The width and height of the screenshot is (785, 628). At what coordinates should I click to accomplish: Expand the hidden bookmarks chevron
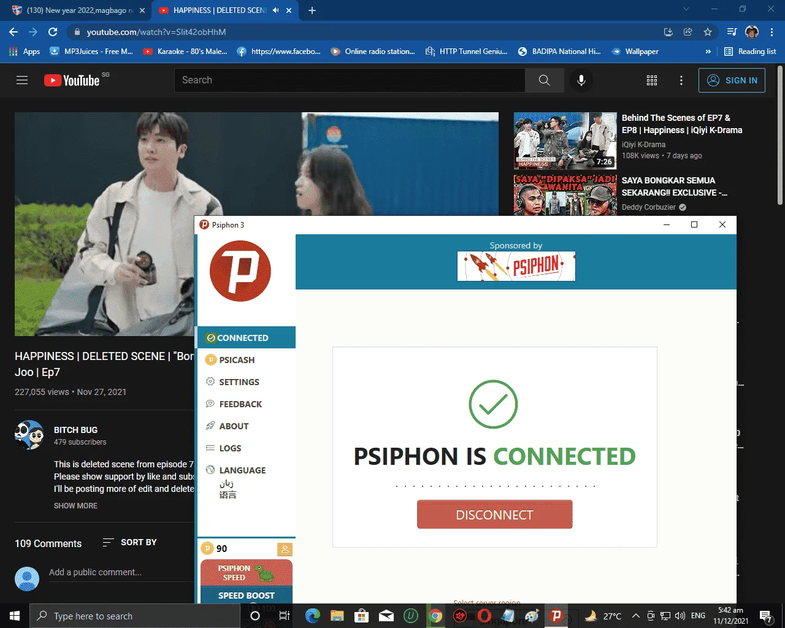pyautogui.click(x=708, y=52)
